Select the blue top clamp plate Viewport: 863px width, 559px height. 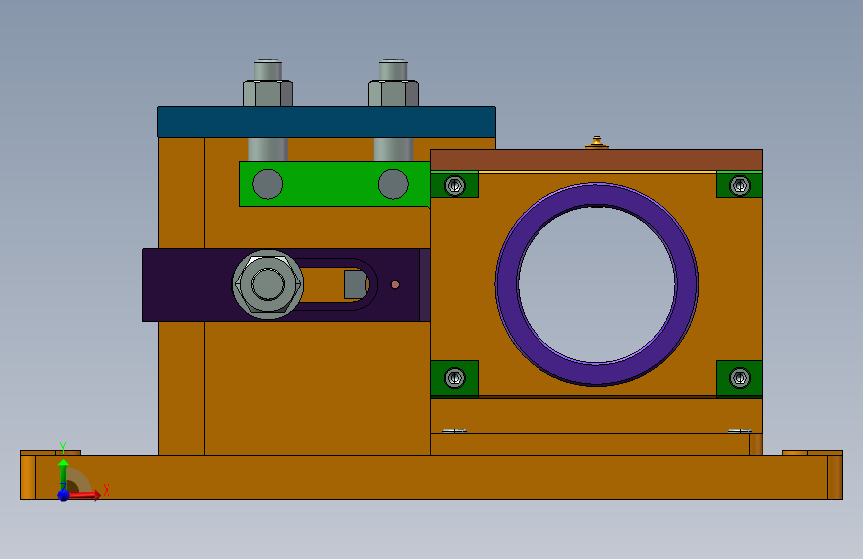click(x=326, y=122)
